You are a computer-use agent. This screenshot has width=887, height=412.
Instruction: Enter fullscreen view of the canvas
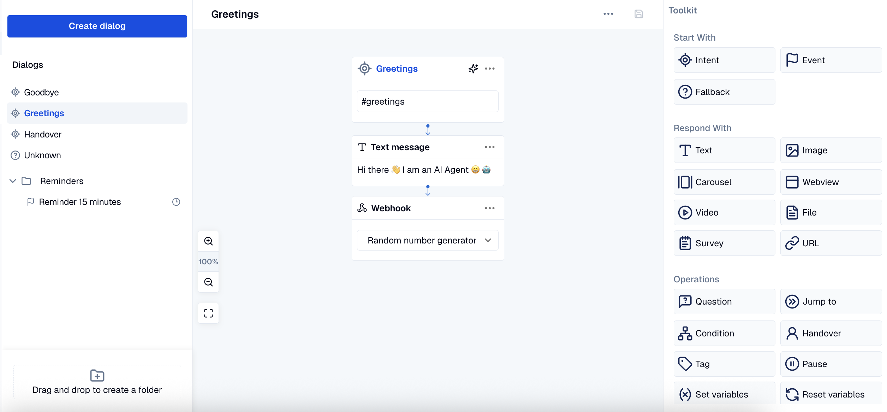tap(209, 313)
